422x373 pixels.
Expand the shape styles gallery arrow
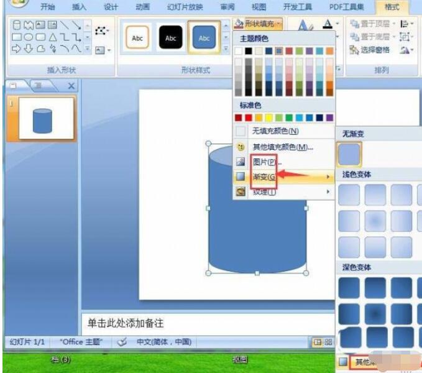pos(225,50)
